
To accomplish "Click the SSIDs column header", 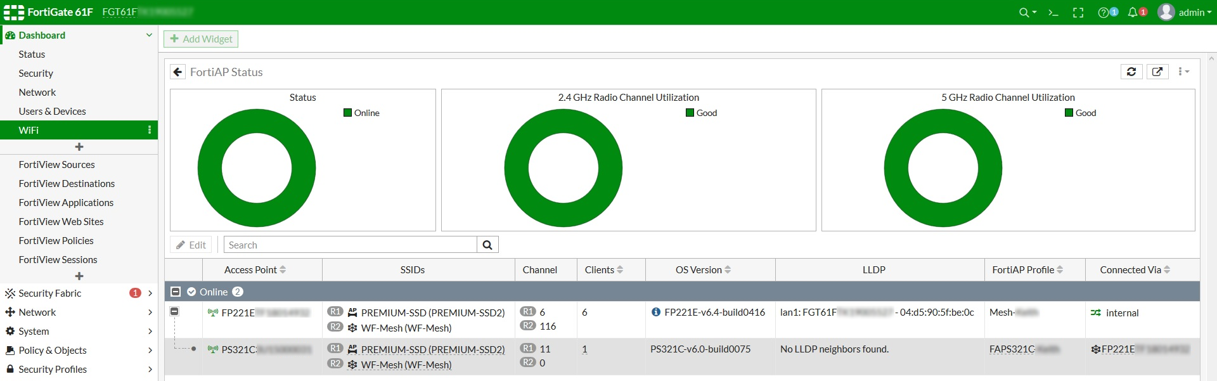I will coord(413,270).
